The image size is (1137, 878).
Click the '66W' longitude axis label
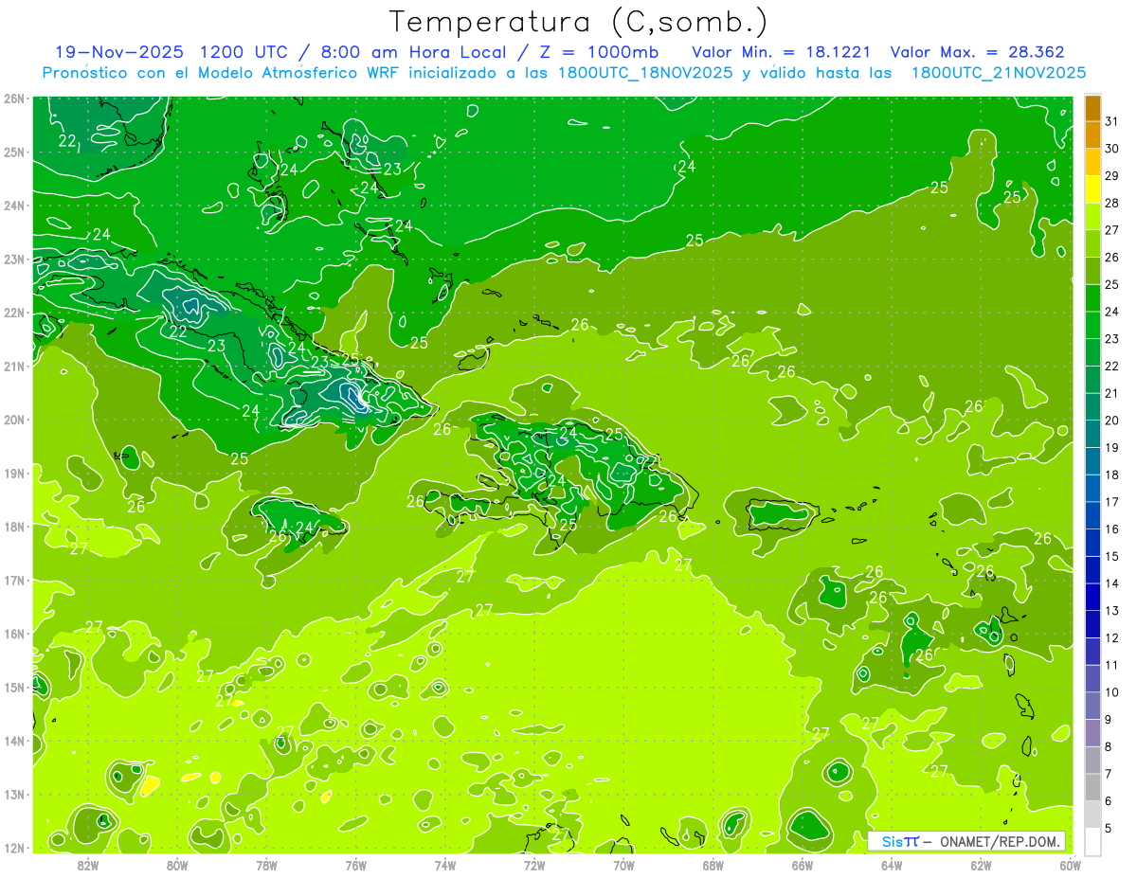803,865
